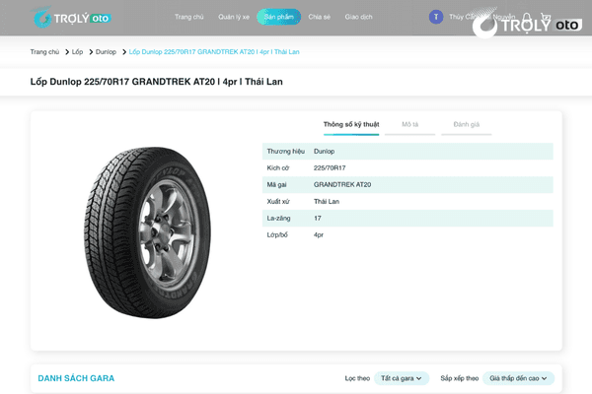Click the DANH SÁCH GARA heading
The height and width of the screenshot is (394, 592).
pos(76,378)
